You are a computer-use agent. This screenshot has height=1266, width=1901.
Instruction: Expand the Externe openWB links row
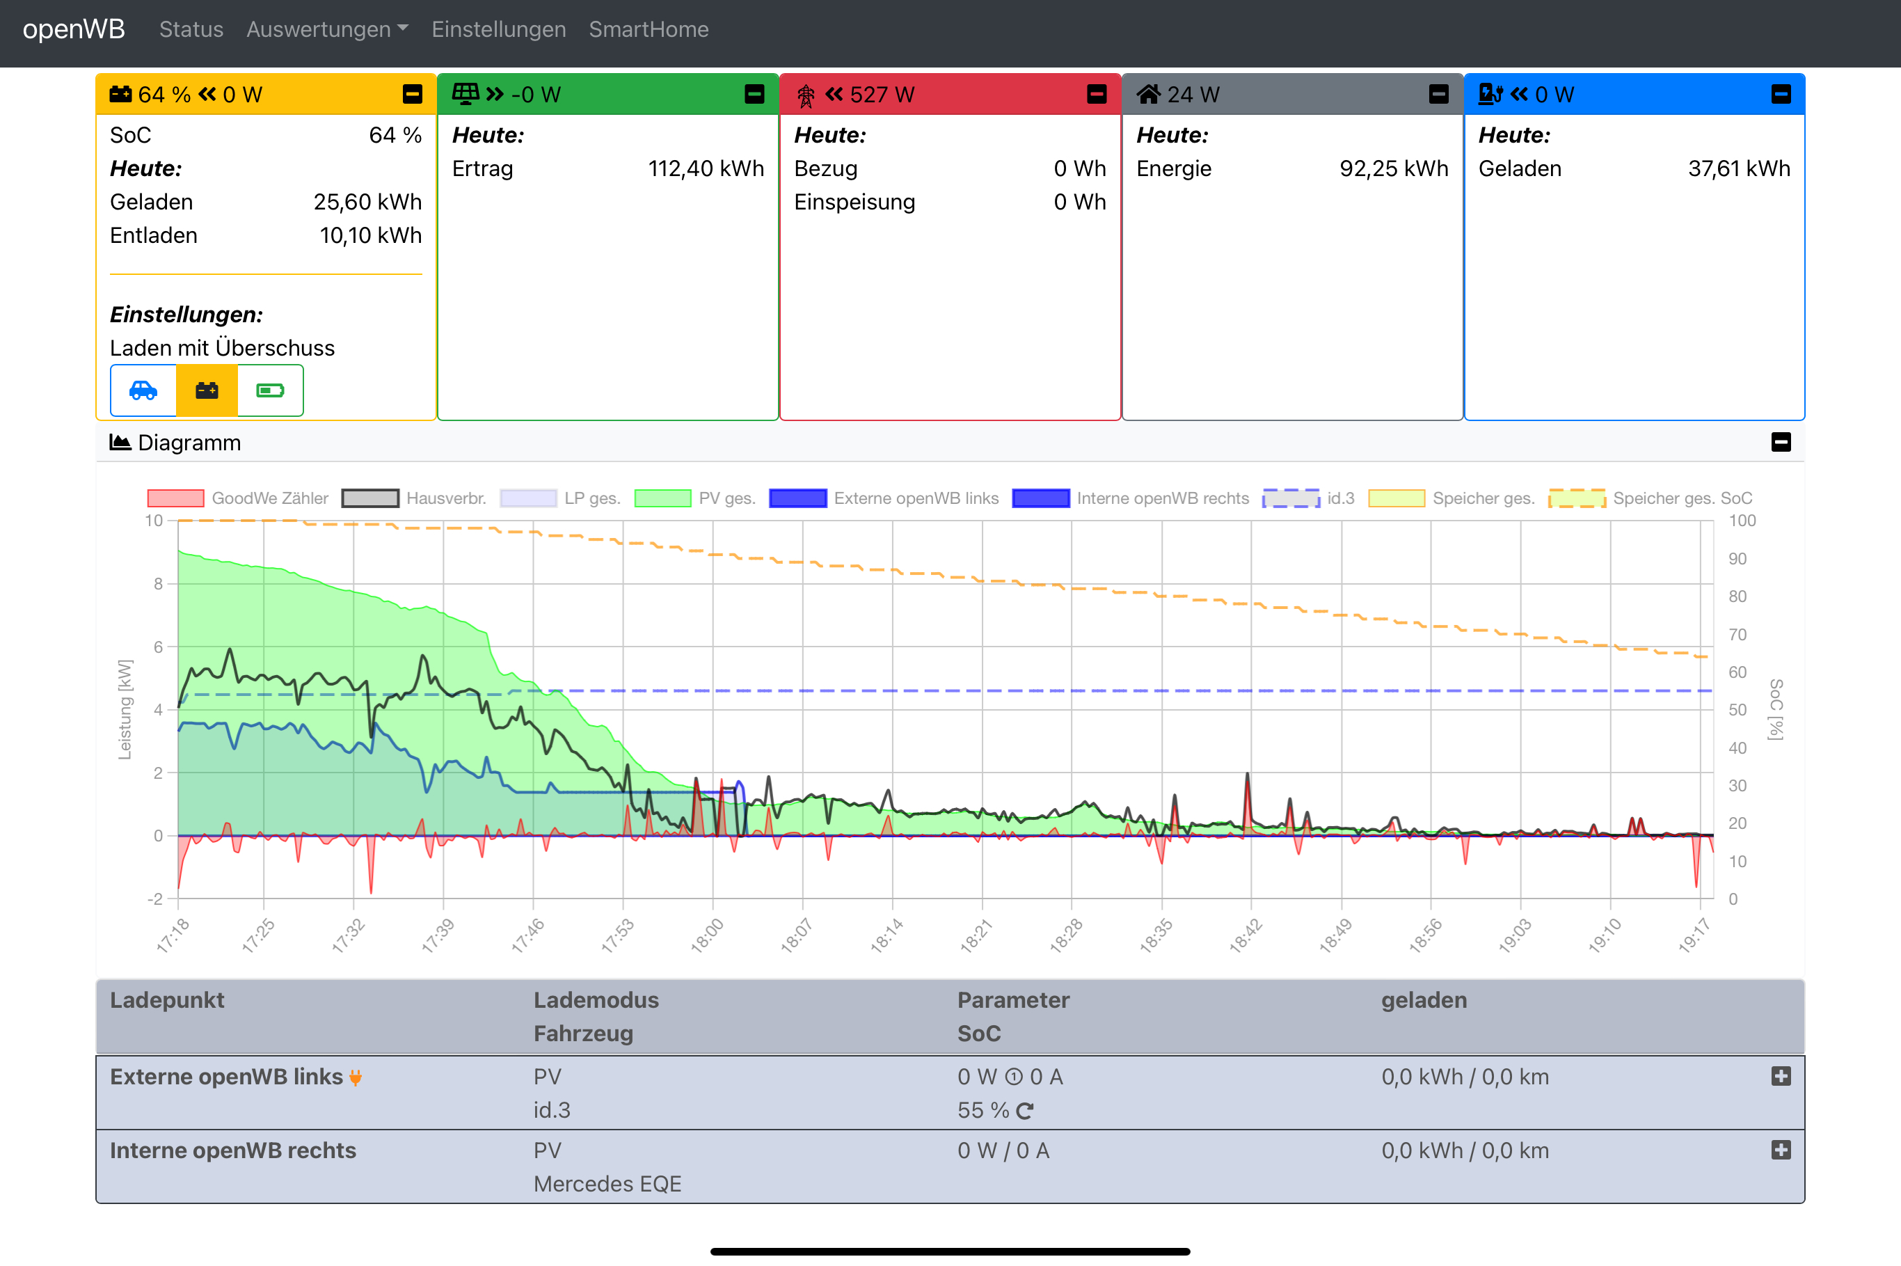point(1781,1076)
